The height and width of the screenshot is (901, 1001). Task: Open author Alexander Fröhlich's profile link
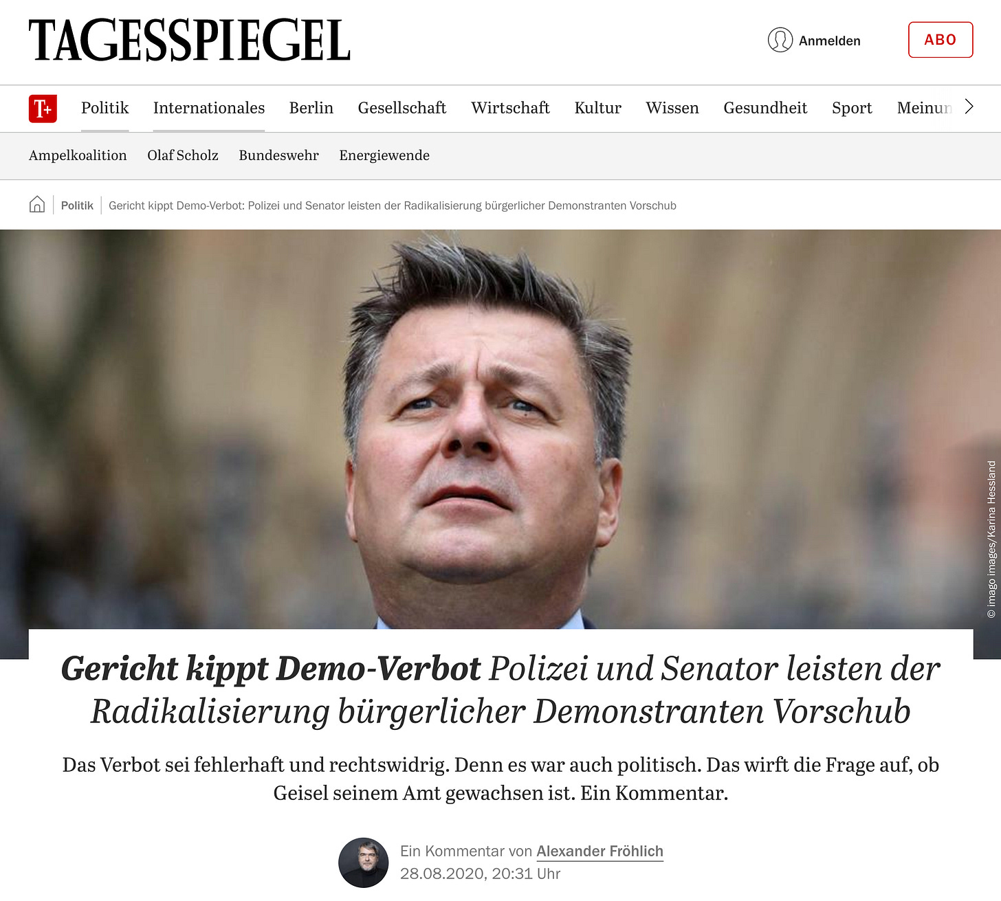point(599,852)
